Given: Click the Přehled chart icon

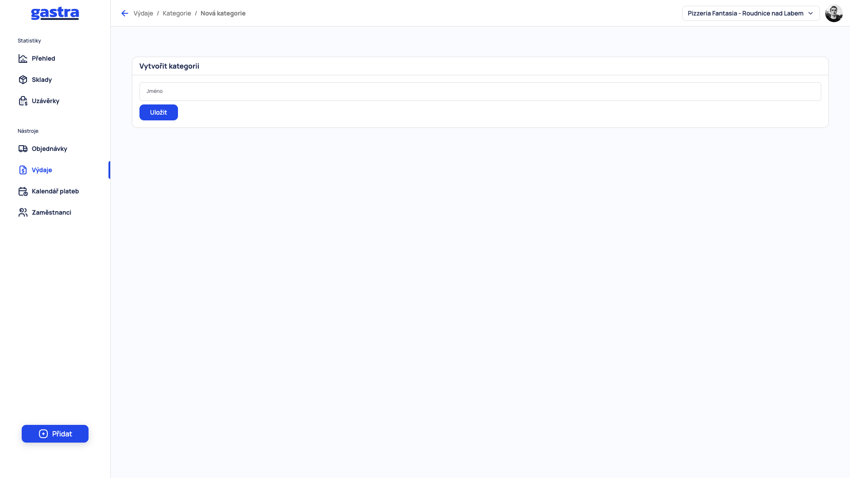Looking at the screenshot, I should point(23,58).
